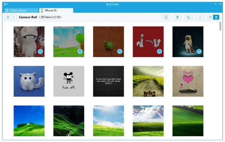Image resolution: width=225 pixels, height=142 pixels.
Task: Switch to thumbnail grid view
Action: point(216,17)
